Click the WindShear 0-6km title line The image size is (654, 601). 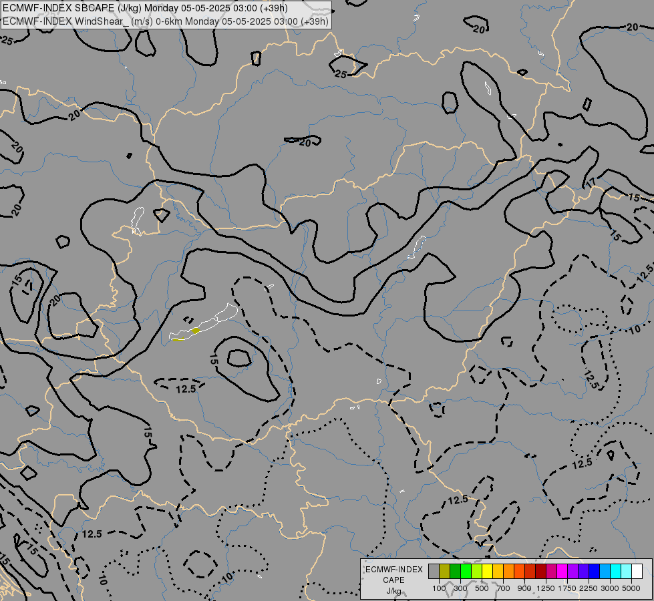point(166,21)
